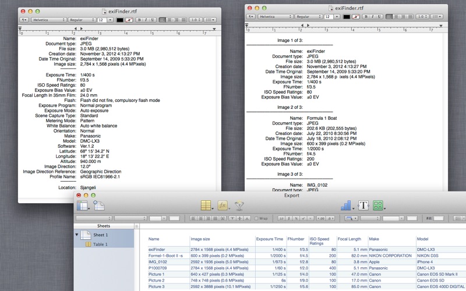Click text color swatch in left window
The height and width of the screenshot is (291, 466).
[x=120, y=20]
